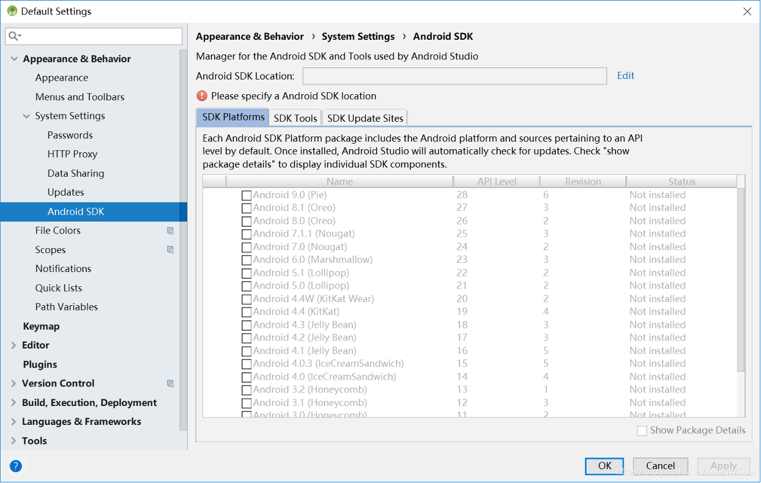The width and height of the screenshot is (761, 483).
Task: Close the Default Settings window
Action: coord(747,12)
